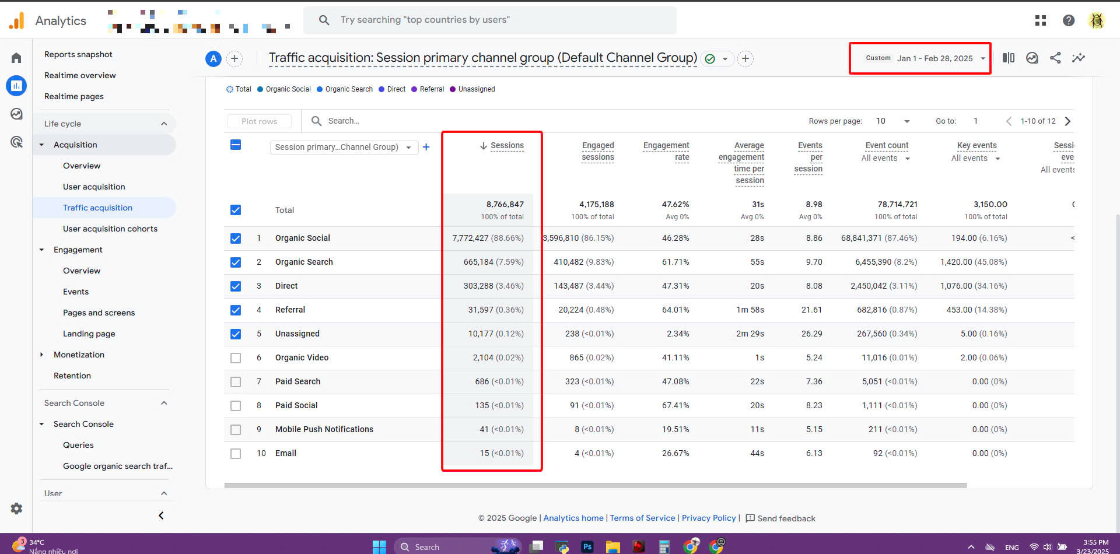Screen dimensions: 1120x554
Task: Click the top Analytics search field
Action: [x=490, y=20]
